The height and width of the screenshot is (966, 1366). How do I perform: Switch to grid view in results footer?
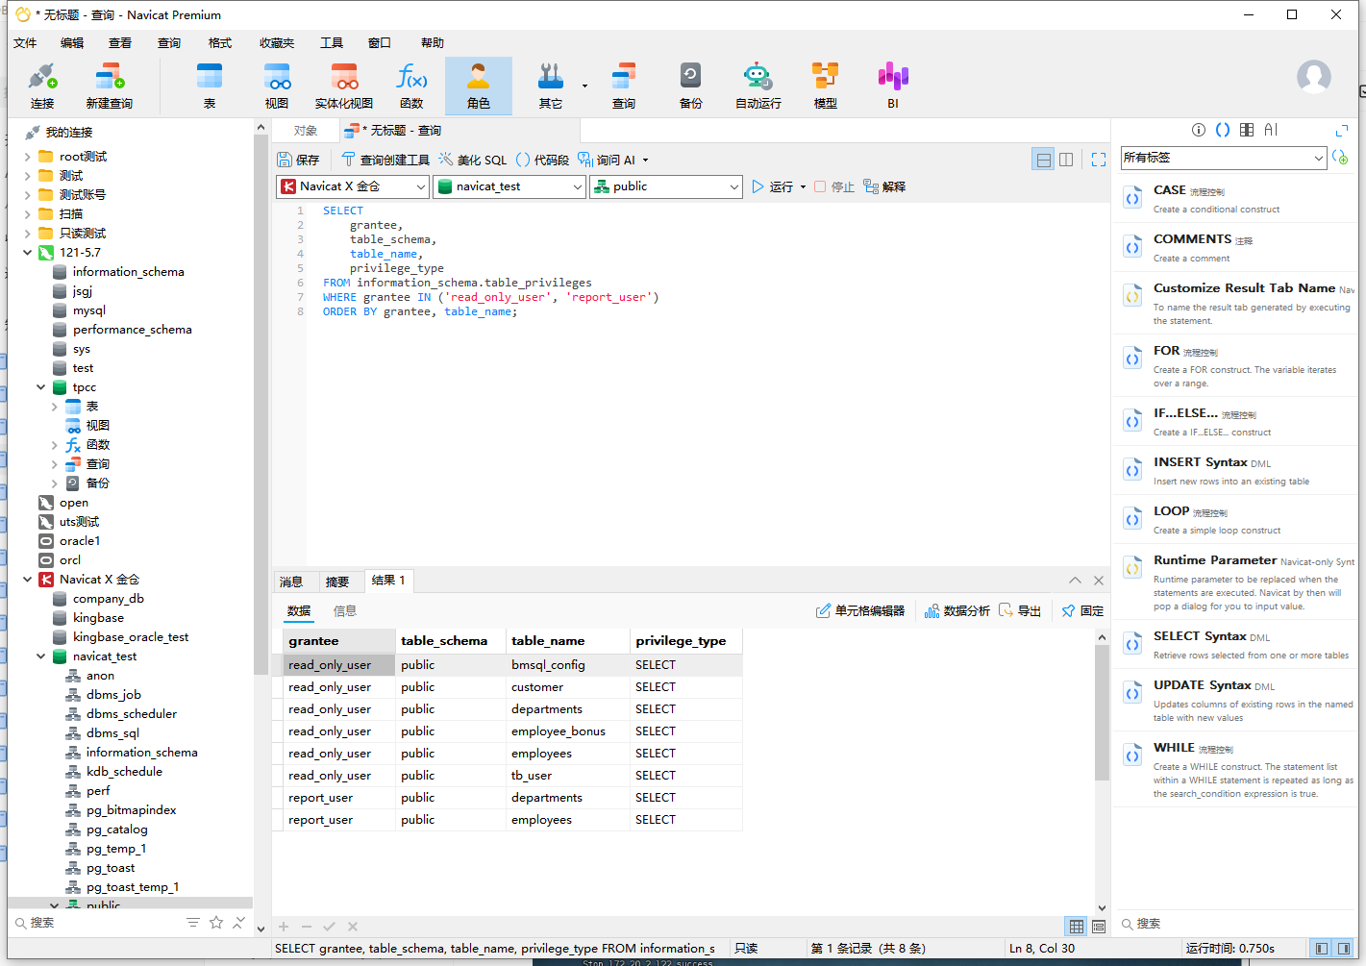(x=1077, y=927)
